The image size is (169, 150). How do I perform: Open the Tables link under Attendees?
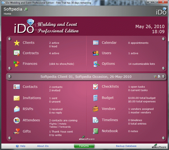click(x=53, y=127)
